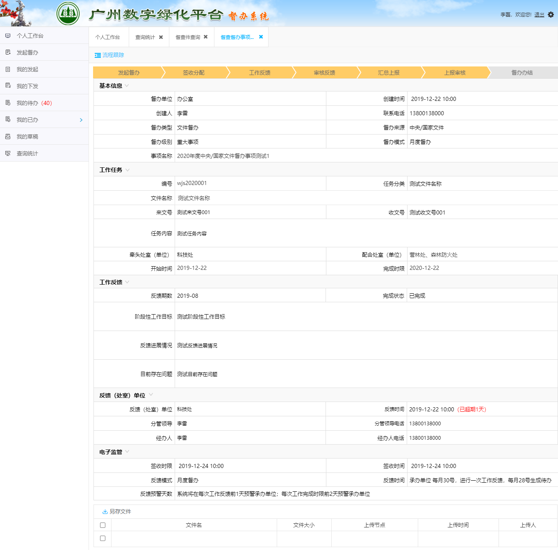Switch to the 督查件查询 tab
558x550 pixels.
tap(188, 37)
